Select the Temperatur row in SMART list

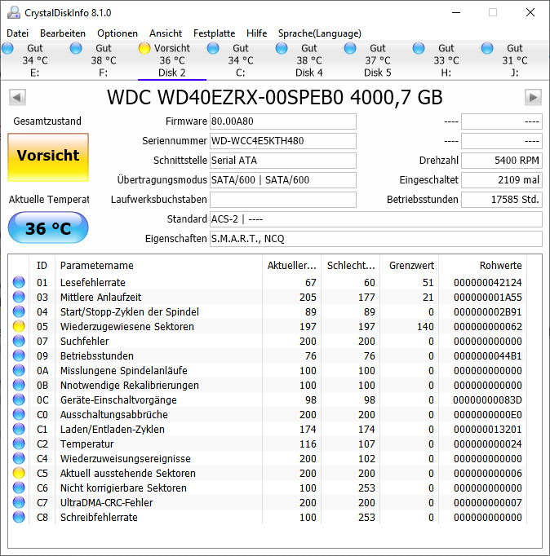(268, 444)
